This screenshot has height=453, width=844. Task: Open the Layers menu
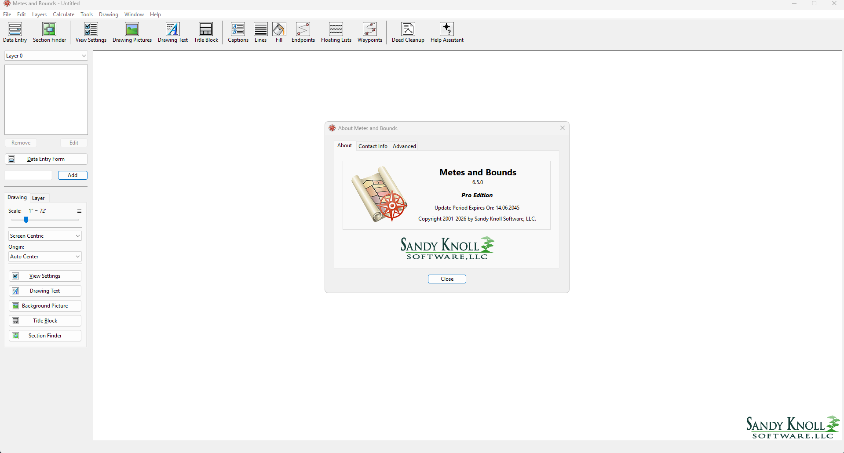pyautogui.click(x=39, y=14)
